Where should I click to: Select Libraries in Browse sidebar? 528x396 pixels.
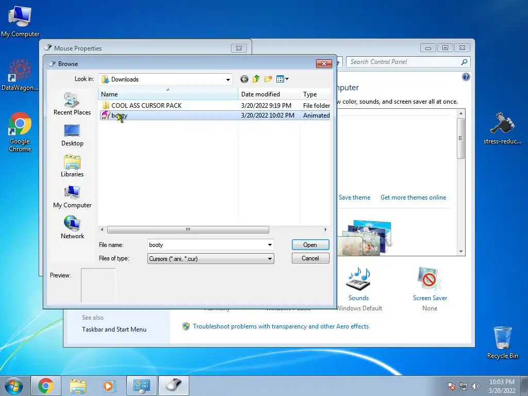(72, 166)
